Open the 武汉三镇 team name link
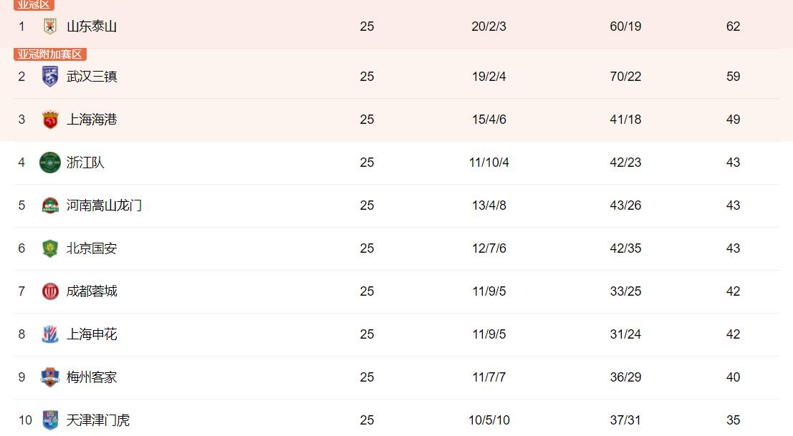Viewport: 793px width, 436px height. (92, 77)
